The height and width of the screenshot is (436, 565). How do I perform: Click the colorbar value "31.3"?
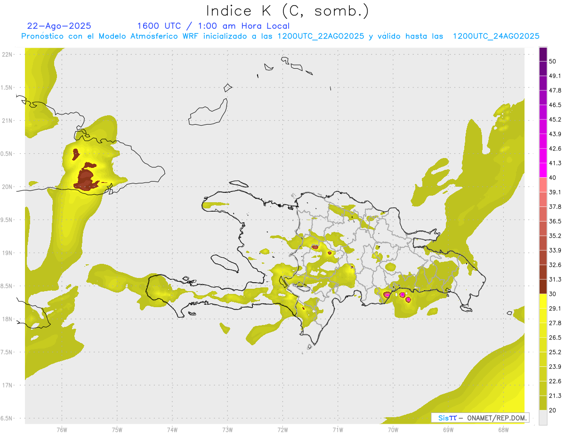(x=555, y=279)
